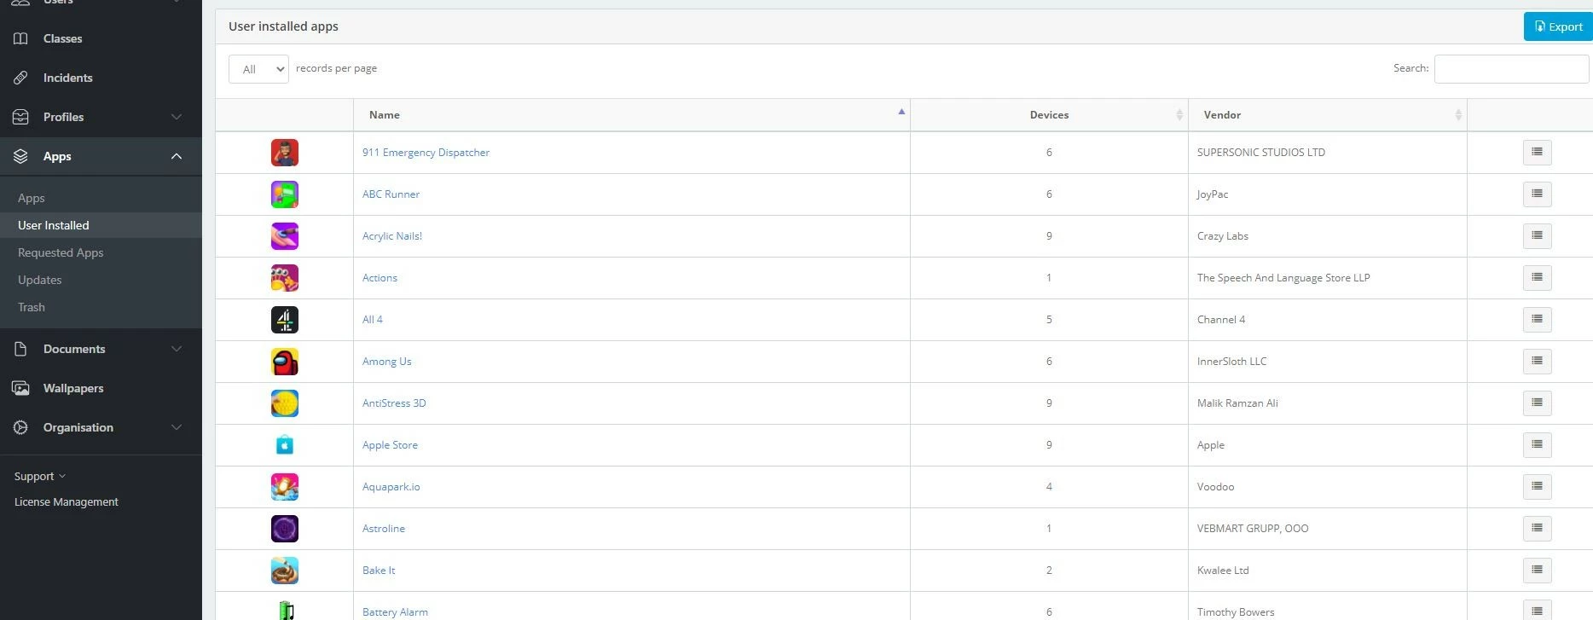Open the AntiStress 3D app link
Viewport: 1593px width, 620px height.
pos(394,403)
